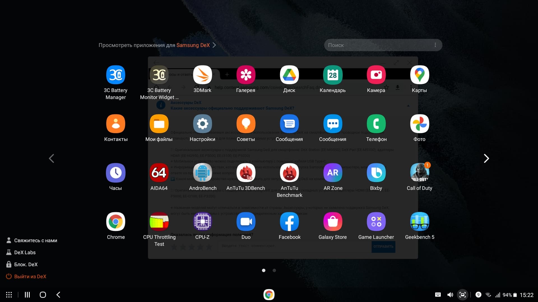538x302 pixels.
Task: Open the search field options menu
Action: [x=435, y=45]
